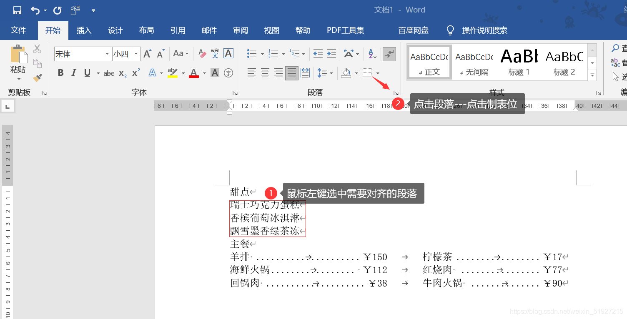Toggle Italic formatting
627x319 pixels.
point(74,72)
